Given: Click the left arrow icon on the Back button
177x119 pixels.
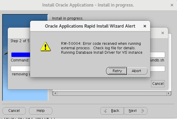Looking at the screenshot, I should click(x=105, y=111).
